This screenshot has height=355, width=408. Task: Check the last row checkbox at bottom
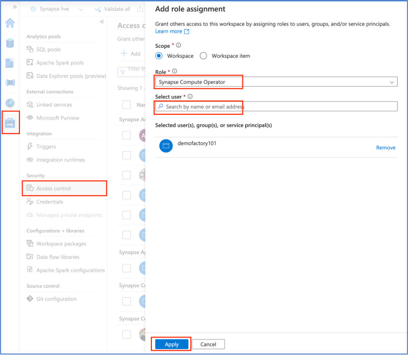point(126,335)
